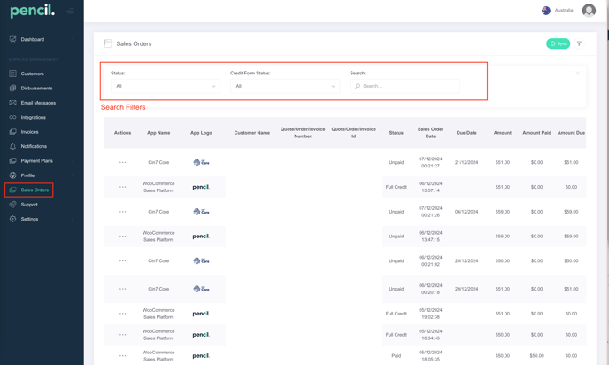Open actions menu for first Cin7 Core order
The image size is (609, 365).
pyautogui.click(x=122, y=162)
